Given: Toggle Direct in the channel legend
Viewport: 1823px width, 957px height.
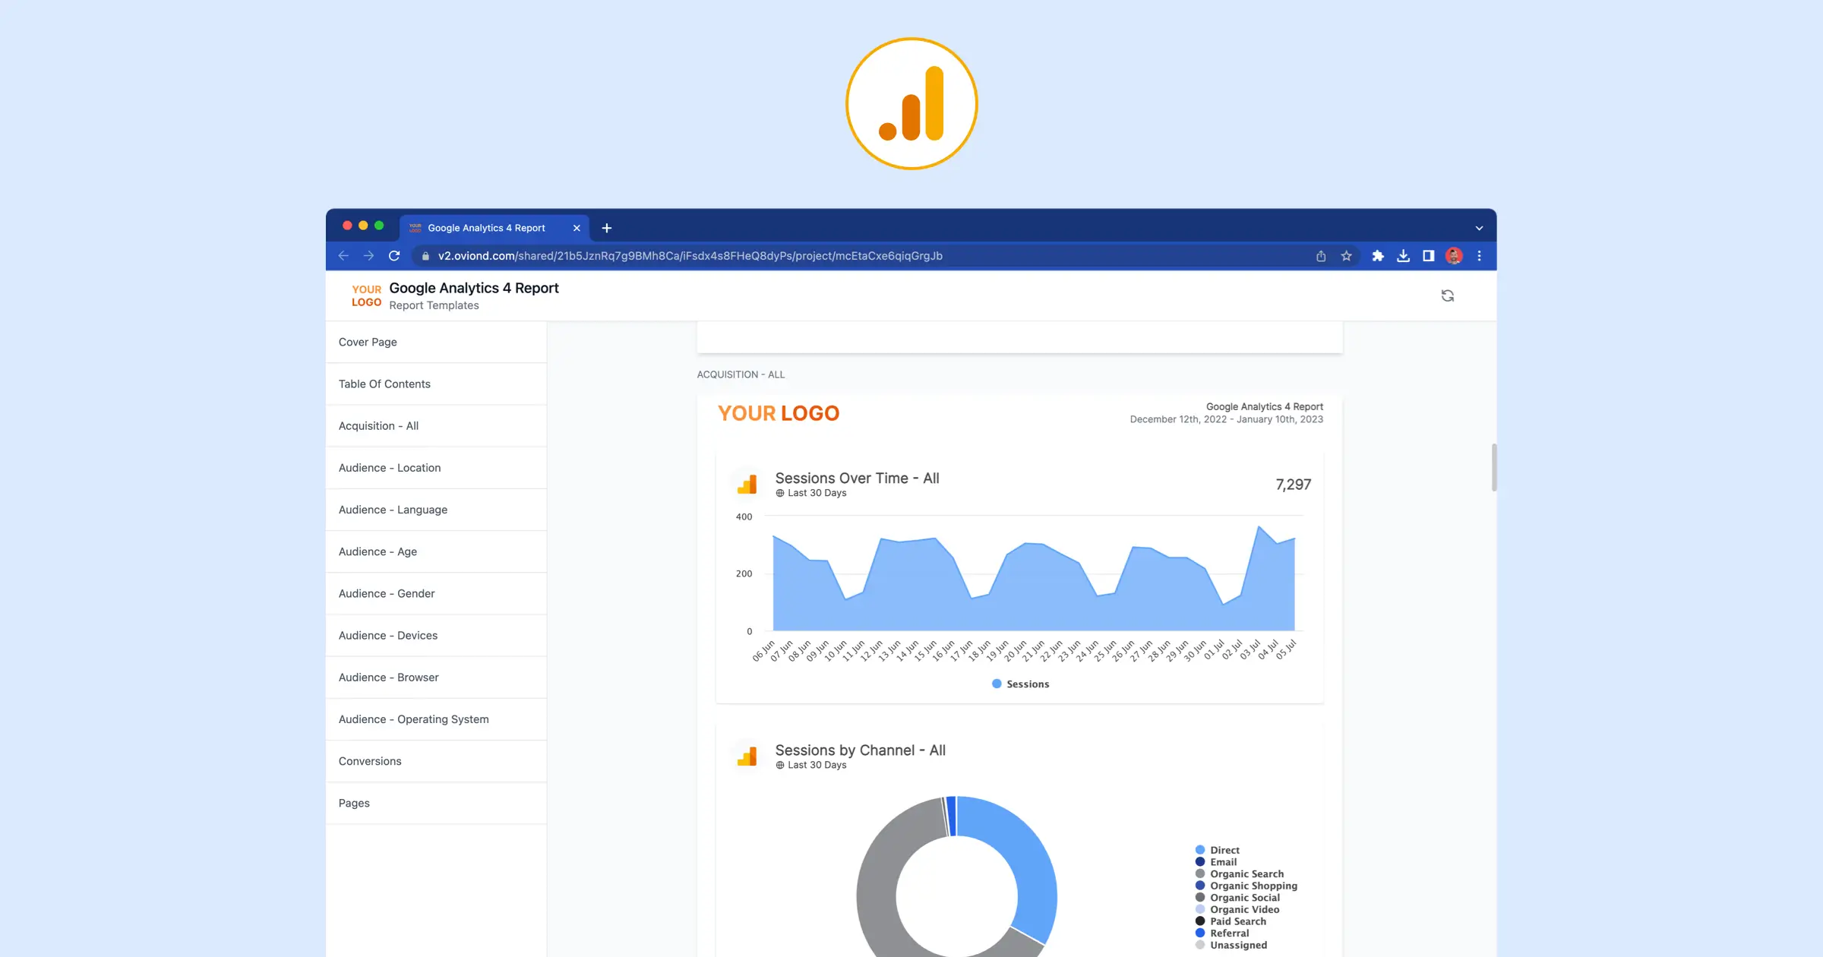Looking at the screenshot, I should click(1218, 850).
